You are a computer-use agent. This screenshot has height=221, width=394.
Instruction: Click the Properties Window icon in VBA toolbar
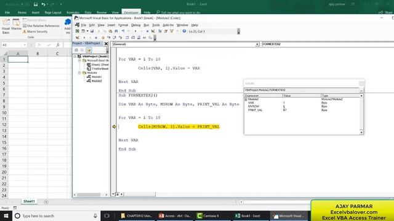(166, 31)
